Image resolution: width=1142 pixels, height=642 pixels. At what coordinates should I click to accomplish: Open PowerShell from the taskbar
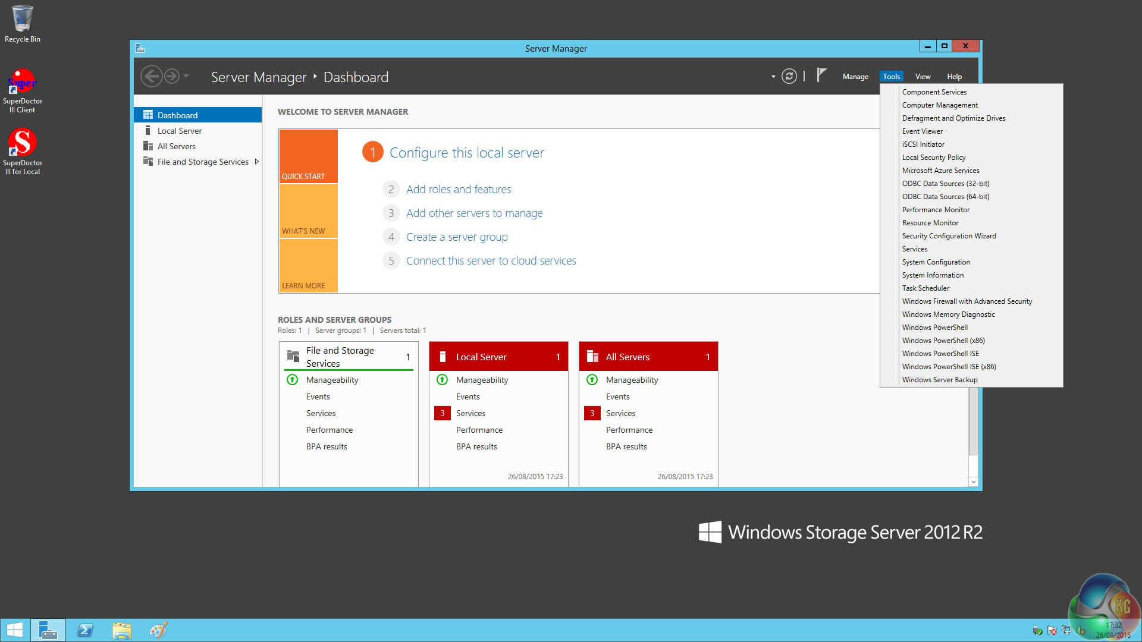pyautogui.click(x=85, y=630)
